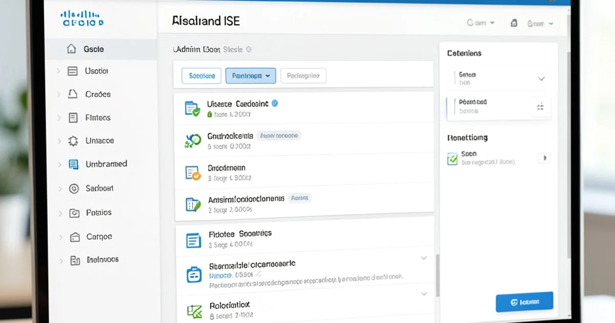Expand the chevron in the right-side panel section
Image resolution: width=615 pixels, height=323 pixels.
coord(542,79)
